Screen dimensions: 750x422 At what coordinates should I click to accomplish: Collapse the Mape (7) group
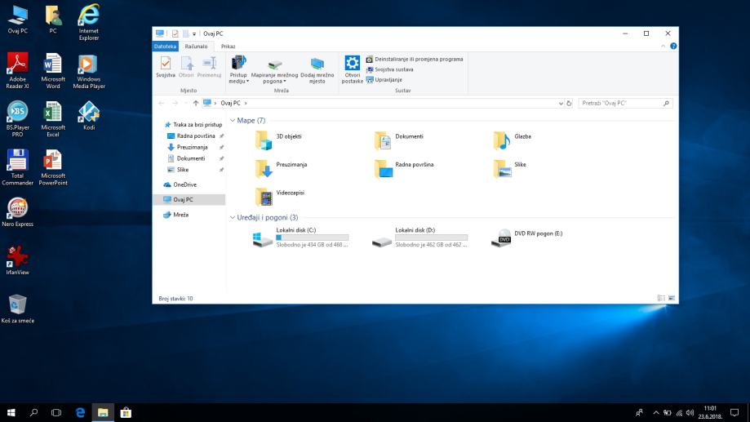click(233, 121)
